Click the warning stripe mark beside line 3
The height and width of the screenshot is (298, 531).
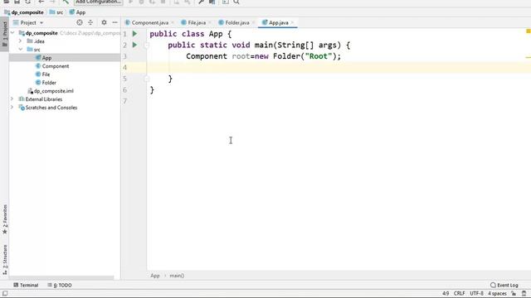click(x=528, y=57)
